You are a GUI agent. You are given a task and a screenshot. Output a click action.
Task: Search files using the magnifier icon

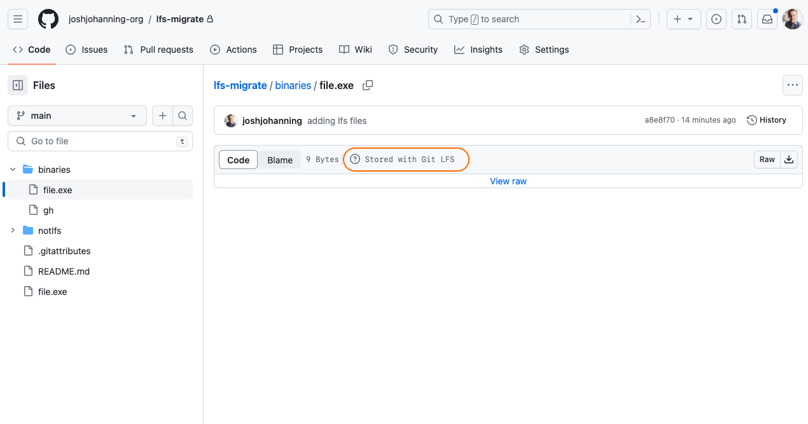pyautogui.click(x=183, y=116)
